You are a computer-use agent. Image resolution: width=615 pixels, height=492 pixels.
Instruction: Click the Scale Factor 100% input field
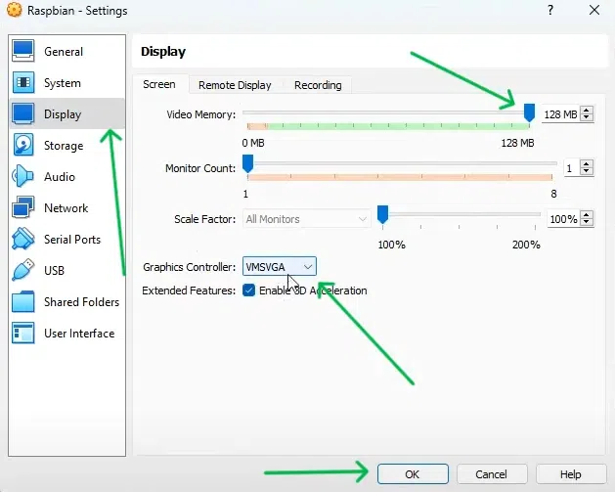[562, 219]
